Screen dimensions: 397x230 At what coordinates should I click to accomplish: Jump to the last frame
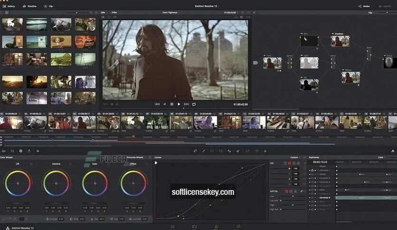187,104
